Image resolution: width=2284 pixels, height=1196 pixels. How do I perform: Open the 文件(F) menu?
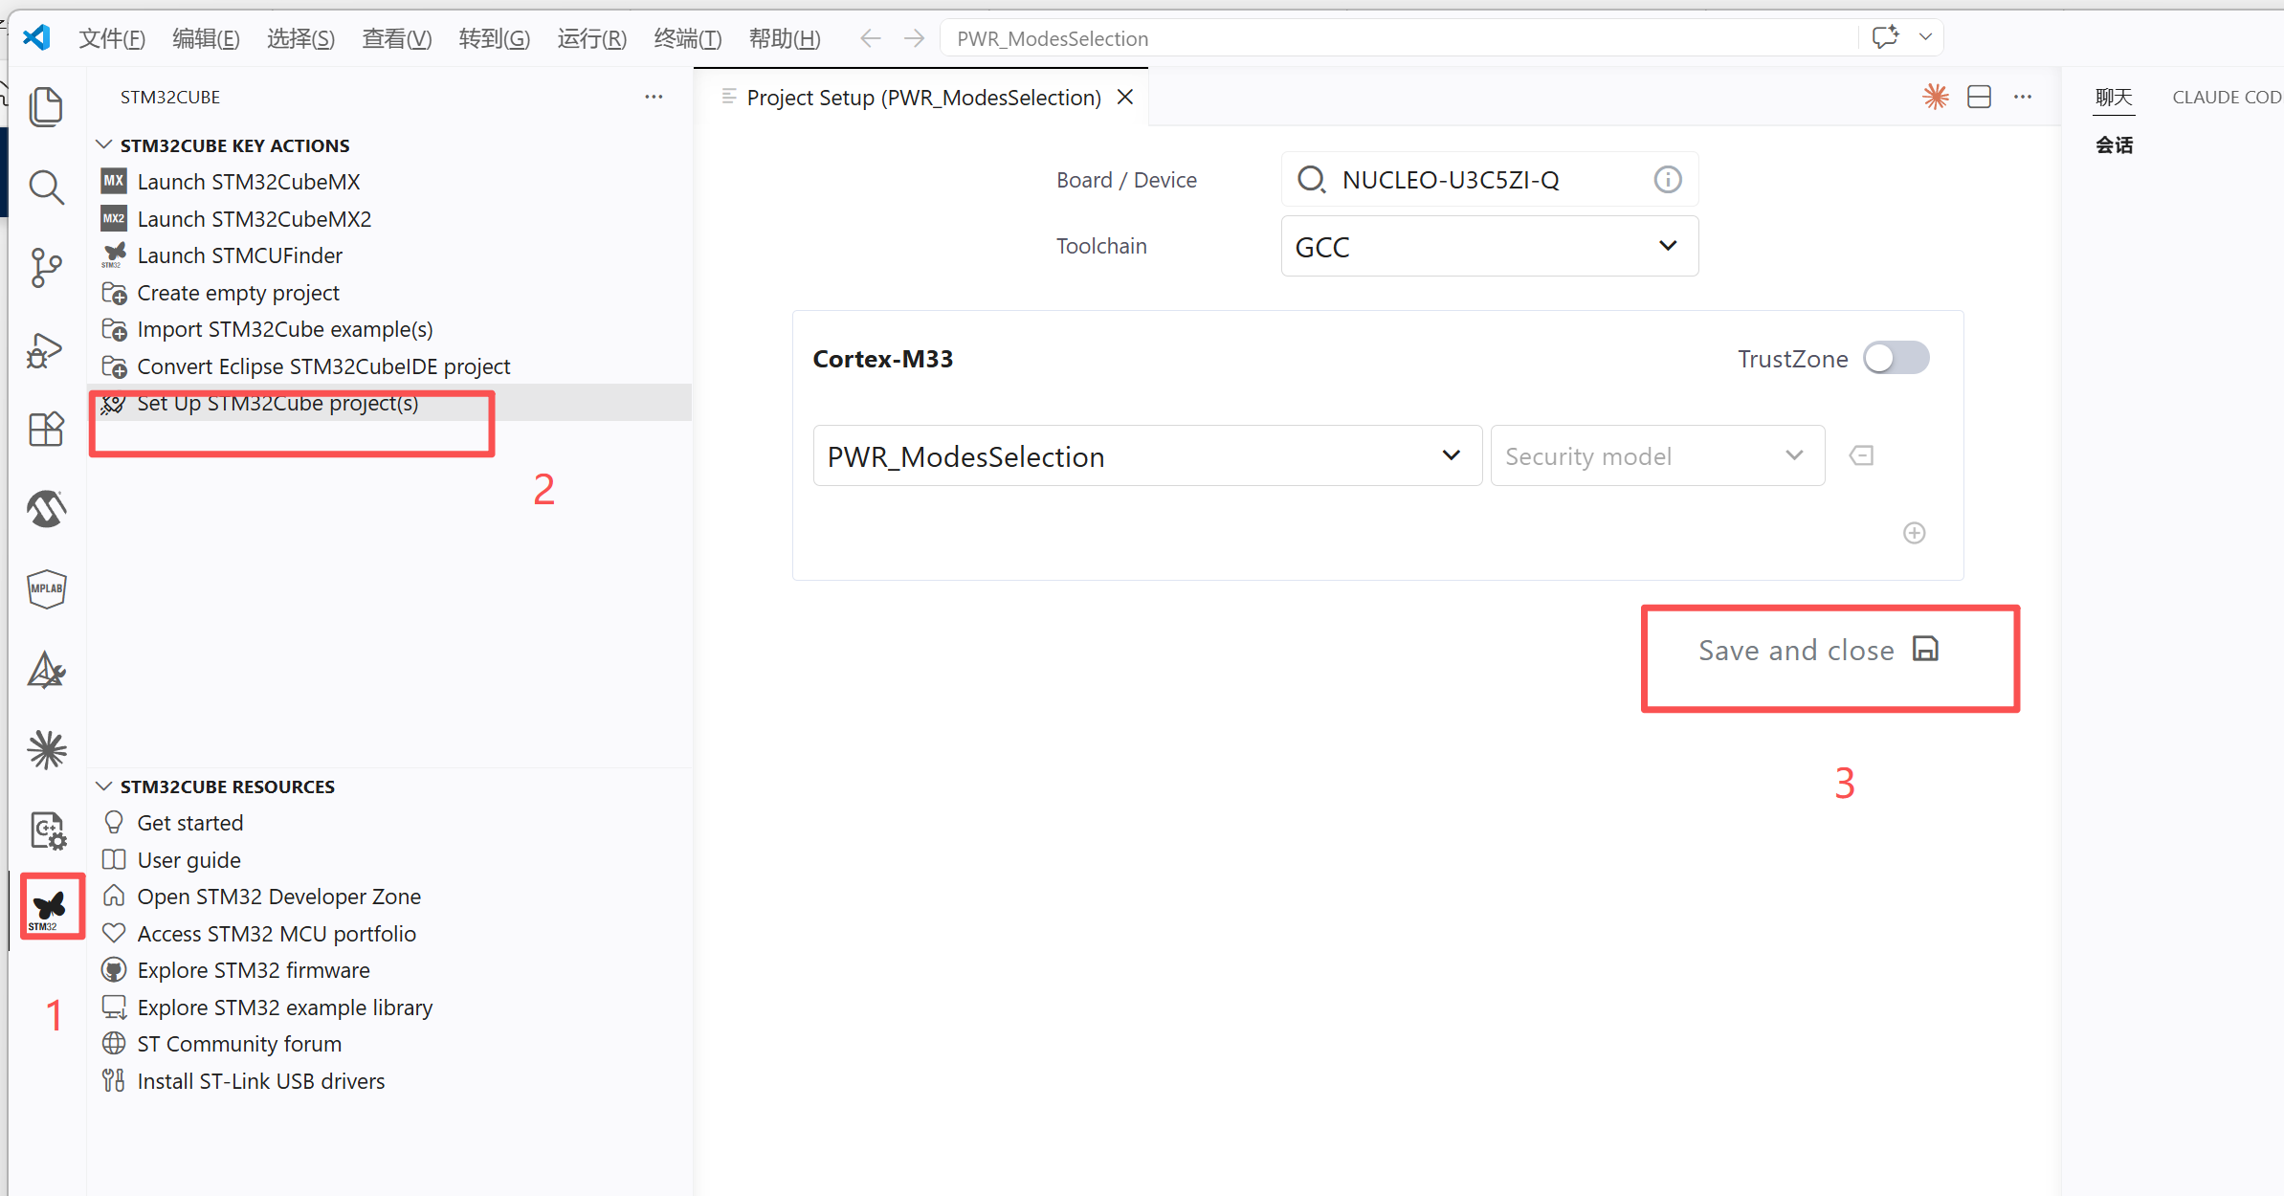point(112,38)
